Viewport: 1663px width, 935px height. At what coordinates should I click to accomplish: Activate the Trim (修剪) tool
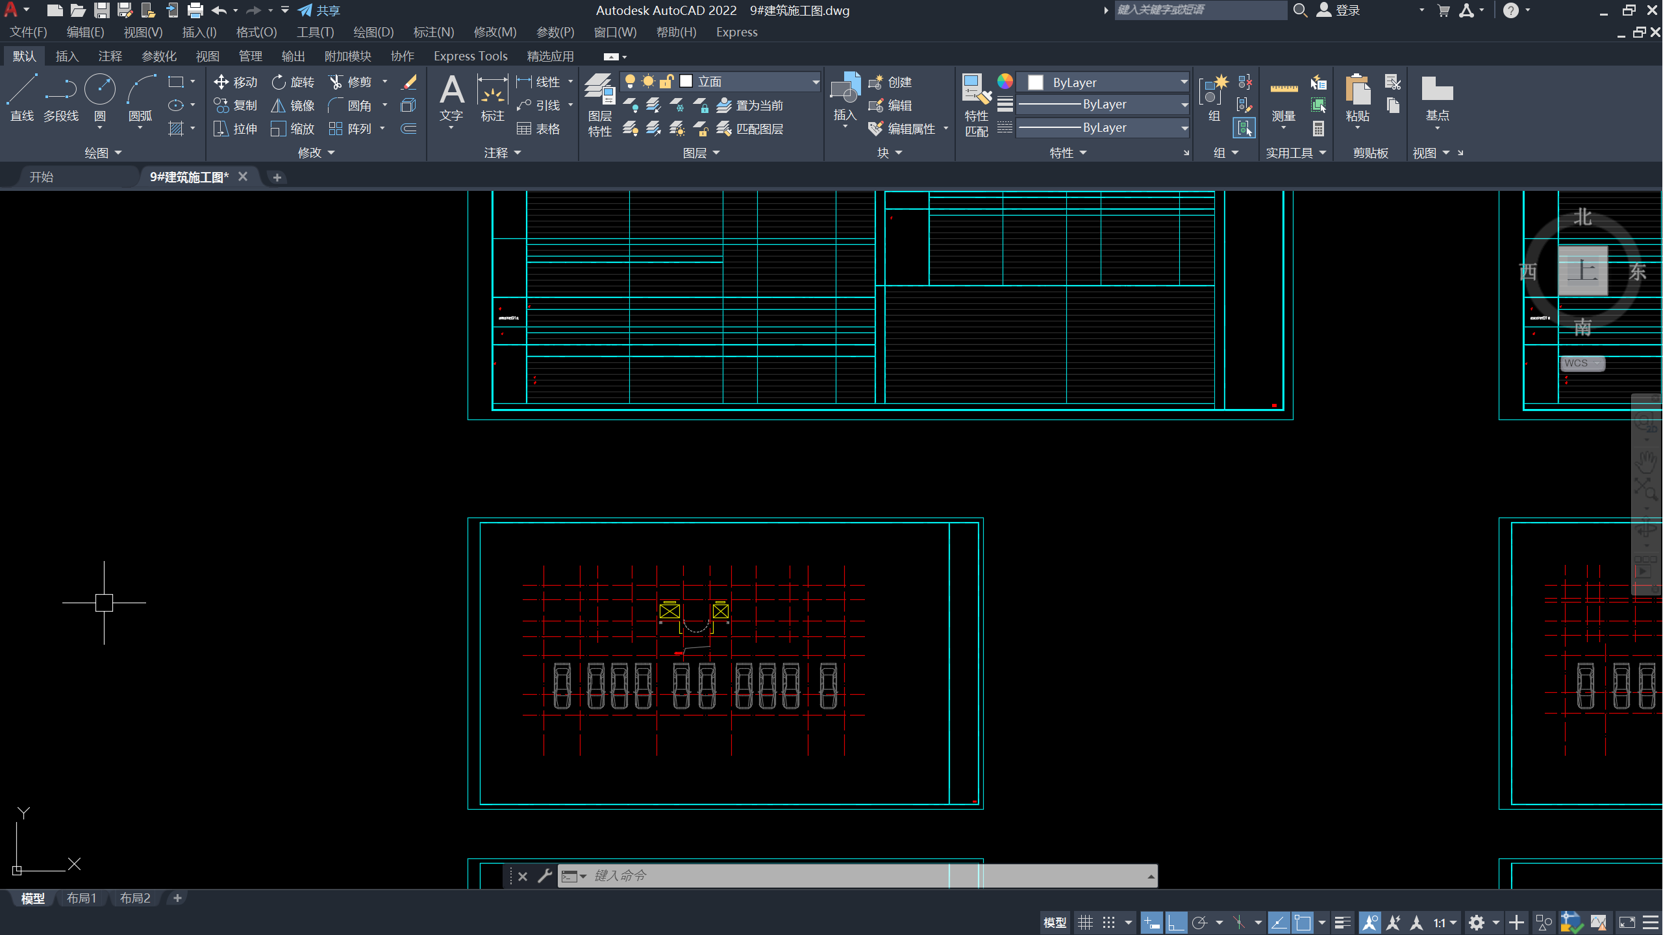point(351,82)
